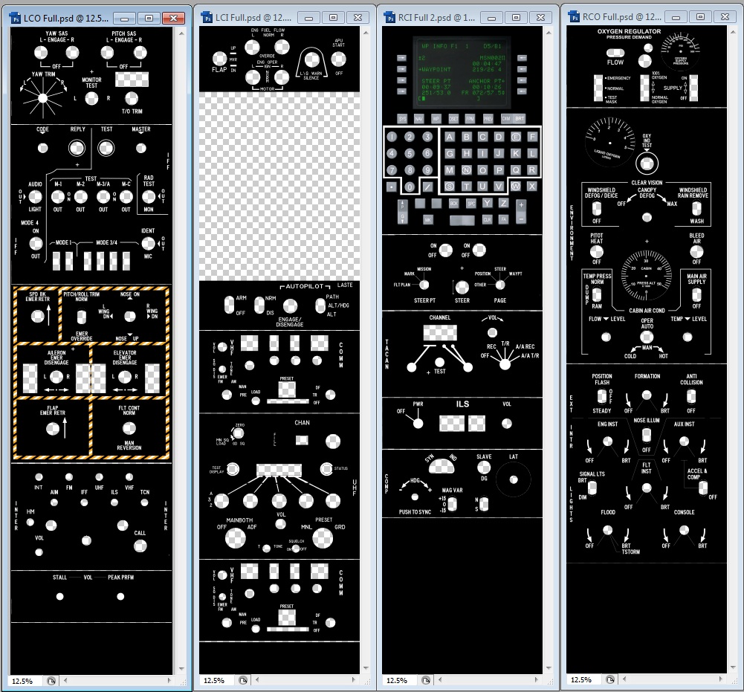Click the vertical scroll up arrow in LCI Full.psd
Viewport: 744px width, 692px height.
click(x=366, y=33)
